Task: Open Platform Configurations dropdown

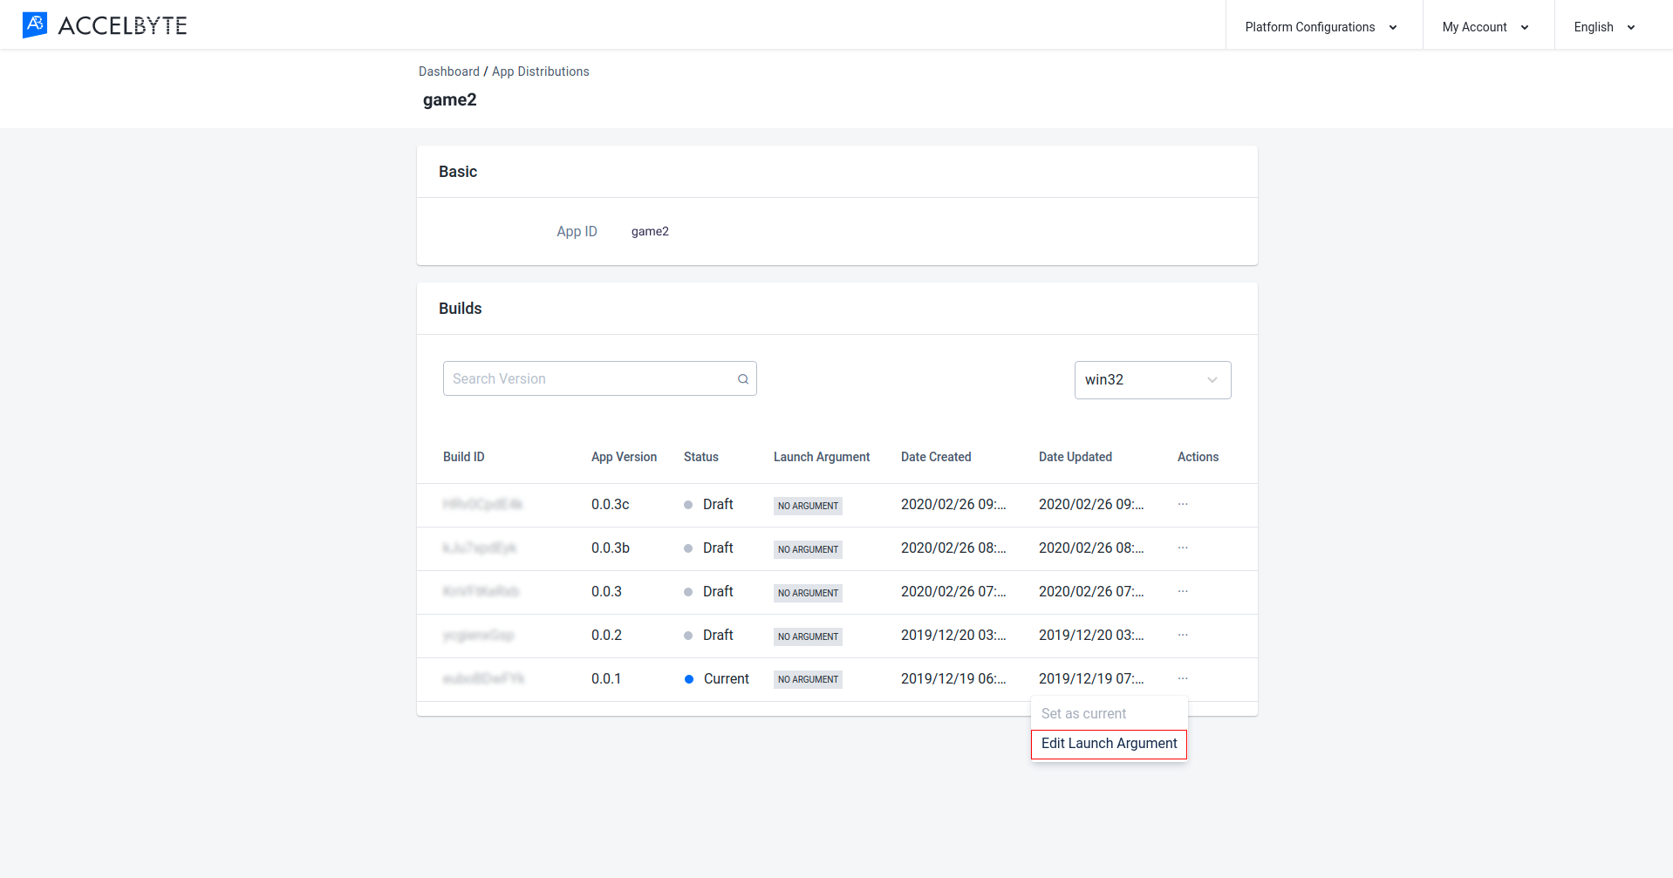Action: point(1321,27)
